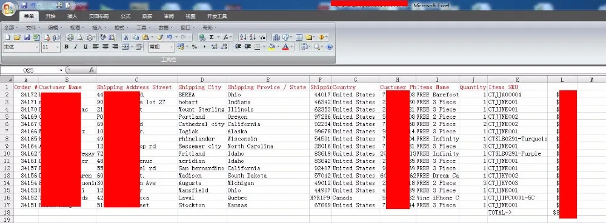This screenshot has width=606, height=223.
Task: Switch to the 公式 ribbon tab
Action: pos(125,16)
